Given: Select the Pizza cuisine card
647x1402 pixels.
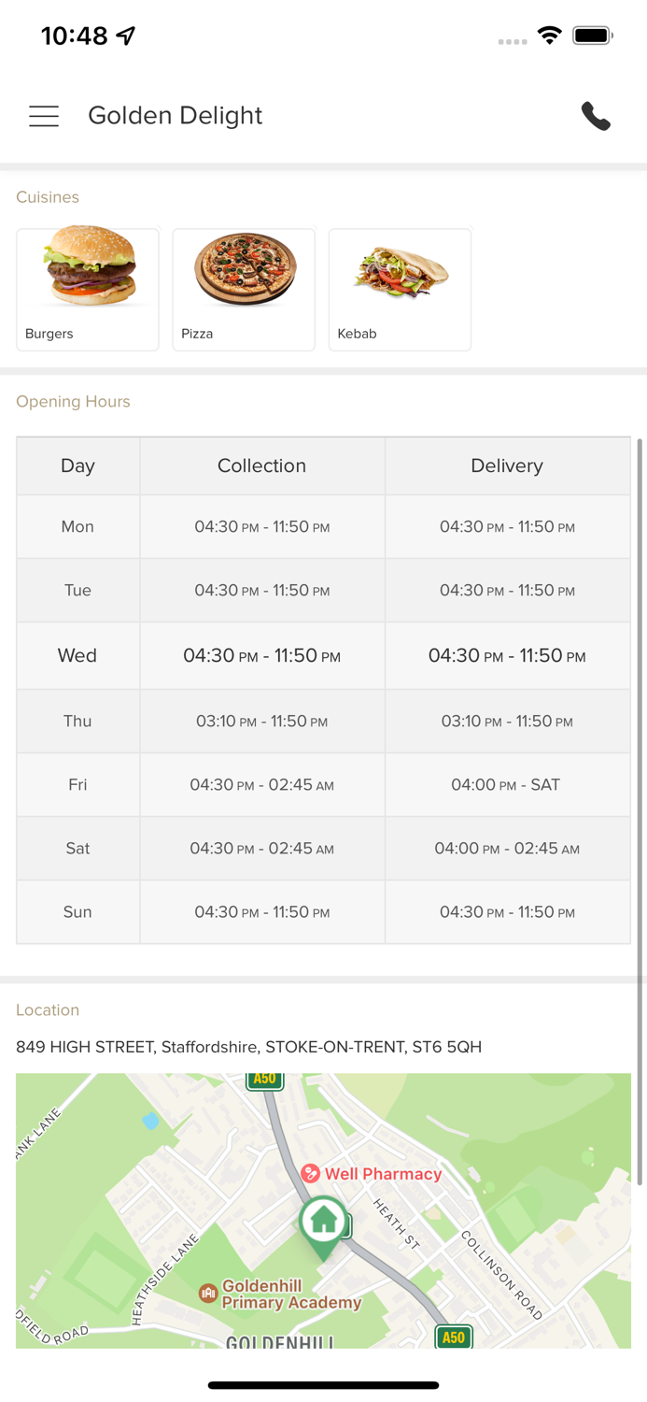Looking at the screenshot, I should [x=244, y=289].
